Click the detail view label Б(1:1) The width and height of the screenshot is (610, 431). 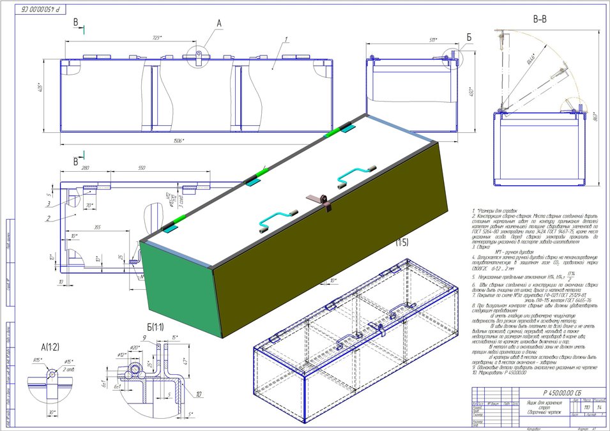coord(155,327)
